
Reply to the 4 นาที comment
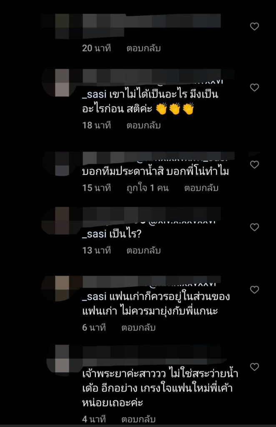(x=138, y=419)
